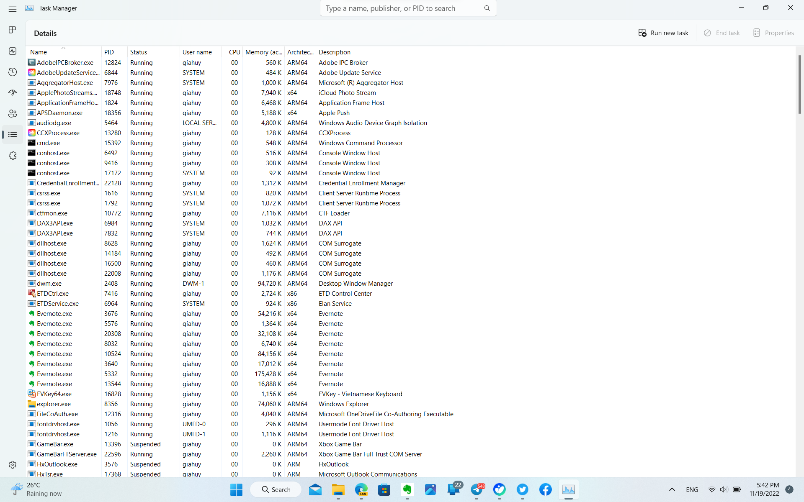This screenshot has width=804, height=502.
Task: Go to Processes page in sidebar
Action: (13, 30)
